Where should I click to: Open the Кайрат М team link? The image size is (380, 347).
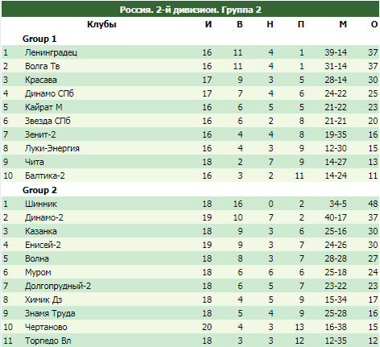coord(43,107)
